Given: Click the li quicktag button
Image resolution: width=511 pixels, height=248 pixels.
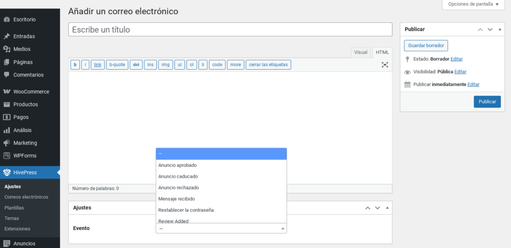Looking at the screenshot, I should pos(203,65).
